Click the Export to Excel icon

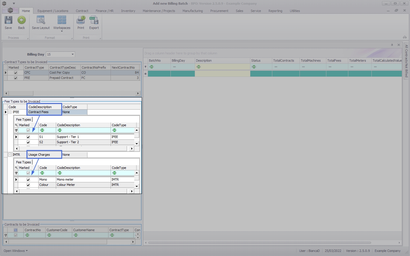pyautogui.click(x=94, y=20)
